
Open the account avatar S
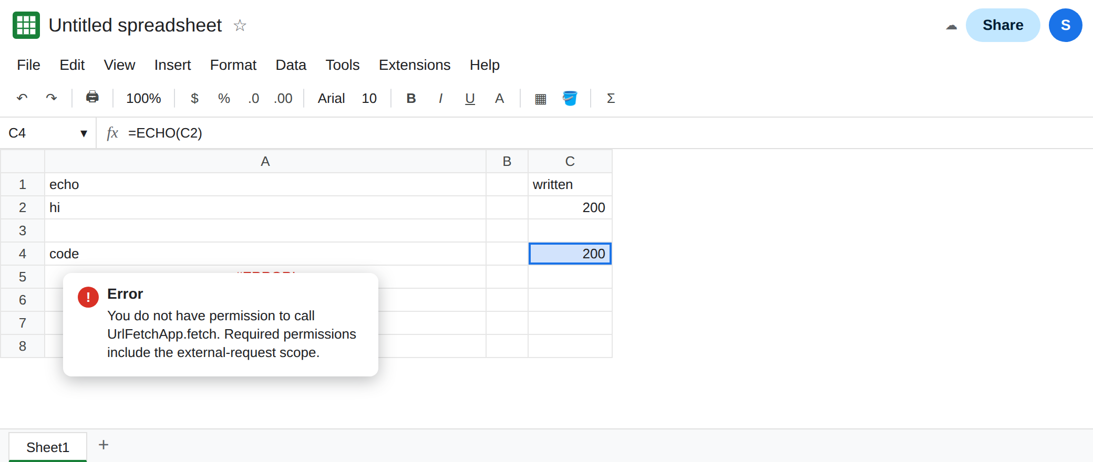[x=1065, y=25]
